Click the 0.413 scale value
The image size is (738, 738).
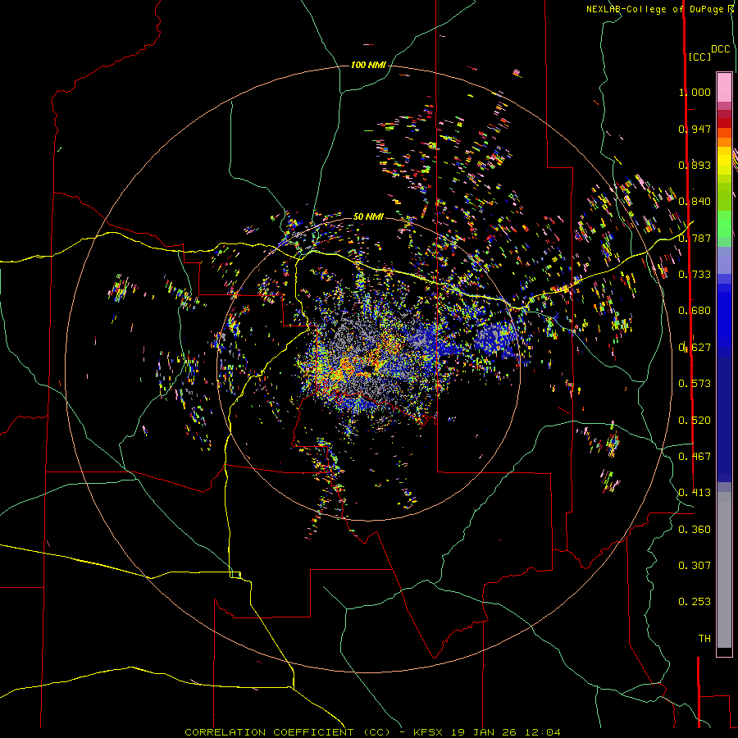coord(695,493)
